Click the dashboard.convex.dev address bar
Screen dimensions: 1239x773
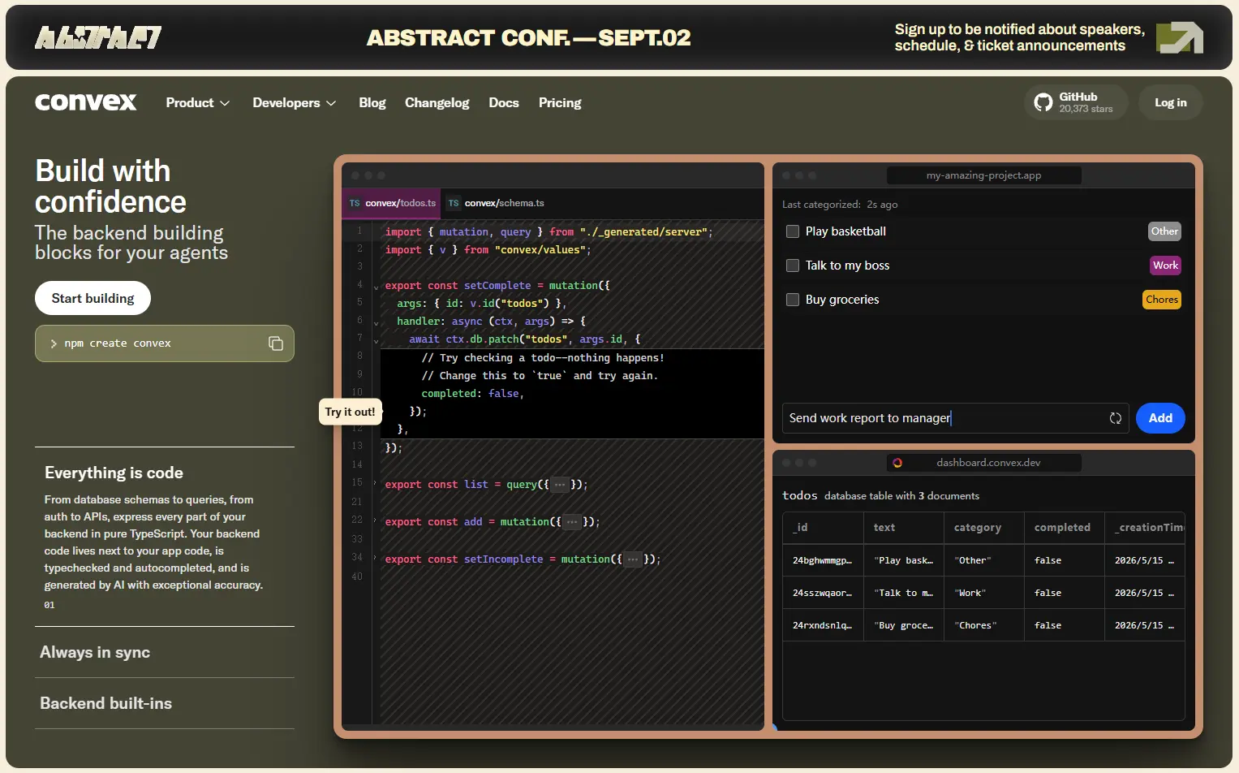click(984, 463)
